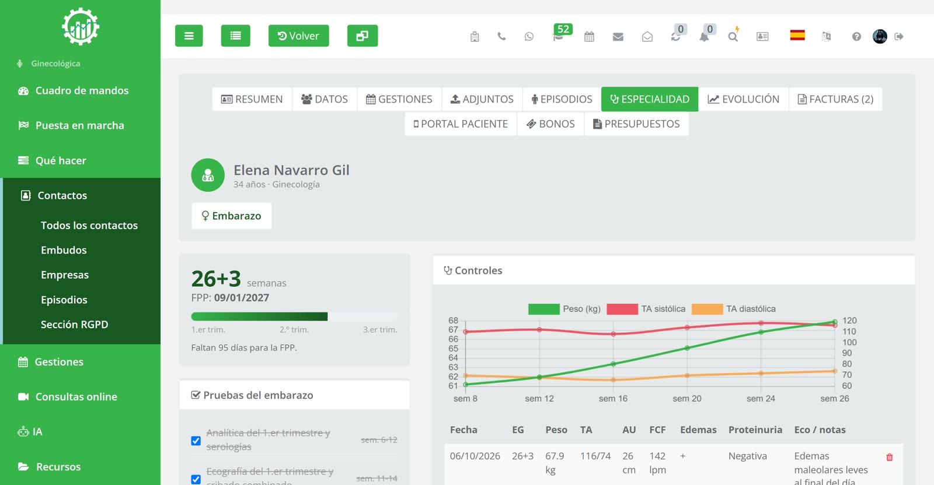Open the phone call icon
This screenshot has width=934, height=485.
501,36
